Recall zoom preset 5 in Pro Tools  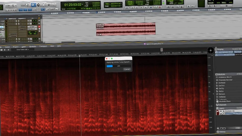(16, 10)
